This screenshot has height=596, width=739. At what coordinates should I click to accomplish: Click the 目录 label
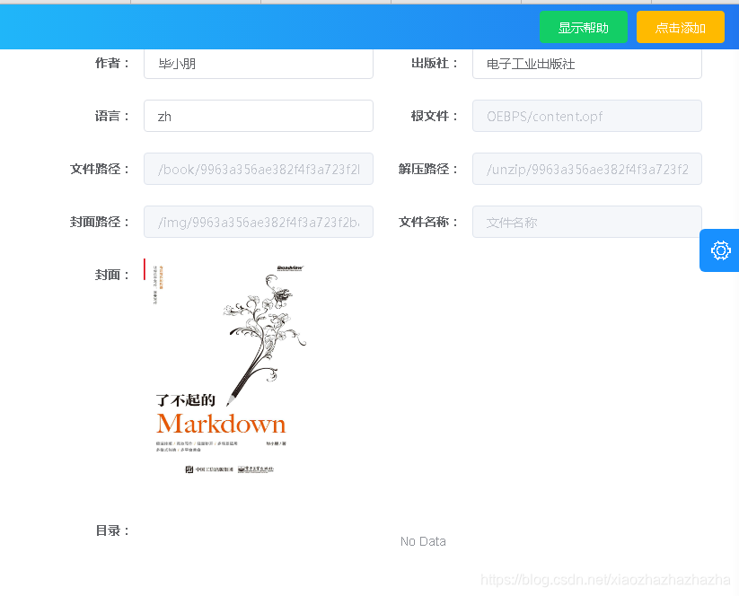(x=111, y=530)
